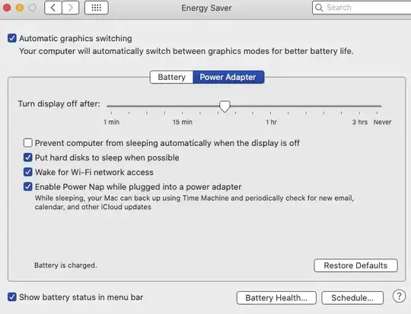The image size is (411, 314).
Task: Open Battery Health dialog
Action: point(276,298)
